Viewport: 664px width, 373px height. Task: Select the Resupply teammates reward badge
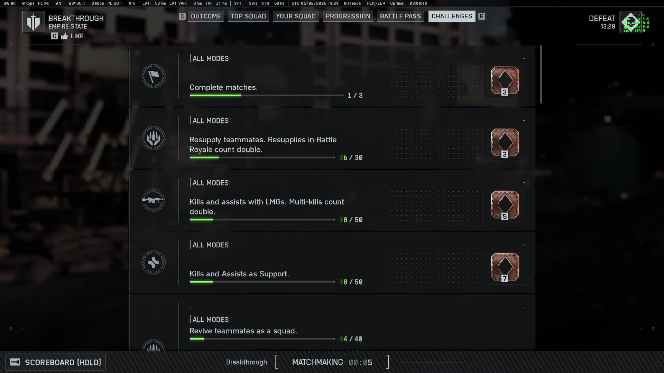(x=505, y=143)
